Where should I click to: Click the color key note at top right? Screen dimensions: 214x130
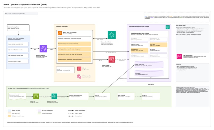coord(177,17)
